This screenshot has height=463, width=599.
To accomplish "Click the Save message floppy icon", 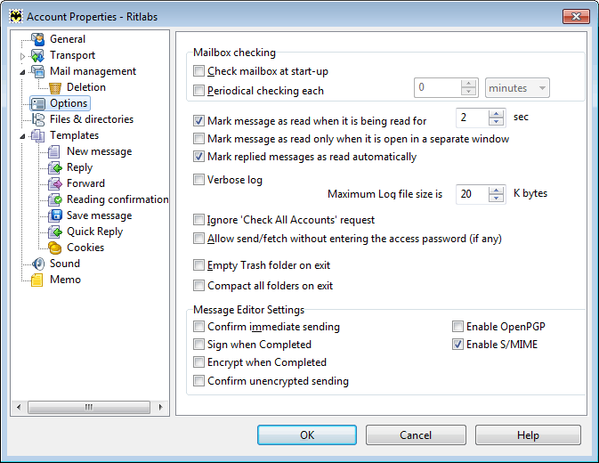I will (x=55, y=215).
